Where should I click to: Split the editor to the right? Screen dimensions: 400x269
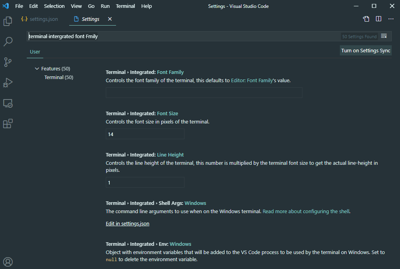tap(379, 19)
